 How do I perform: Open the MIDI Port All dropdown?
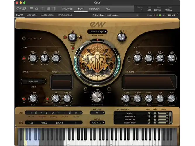click(97, 113)
